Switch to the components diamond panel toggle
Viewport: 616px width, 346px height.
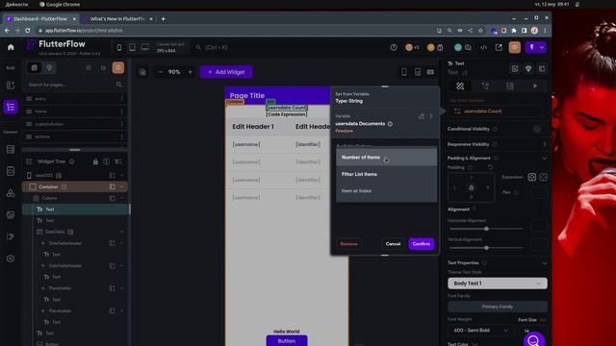(x=49, y=68)
